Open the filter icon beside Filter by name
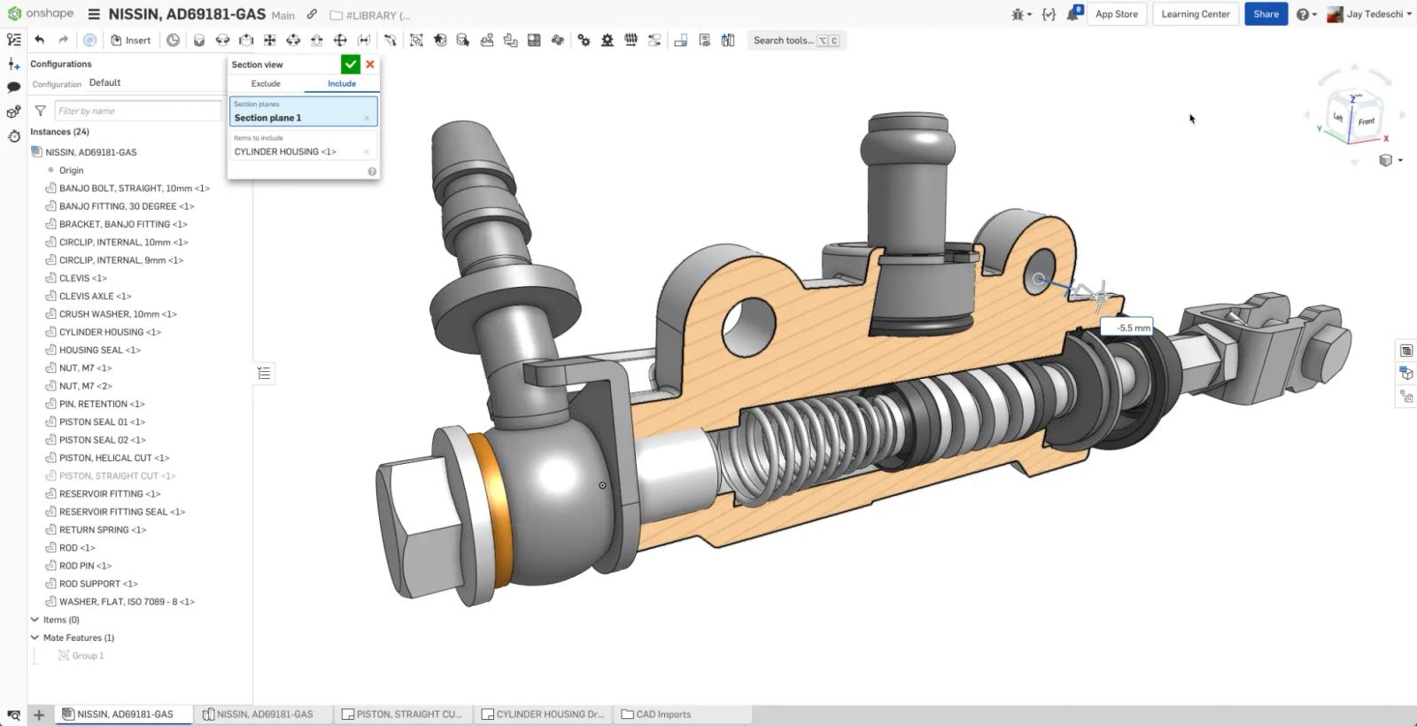The width and height of the screenshot is (1417, 726). (40, 111)
